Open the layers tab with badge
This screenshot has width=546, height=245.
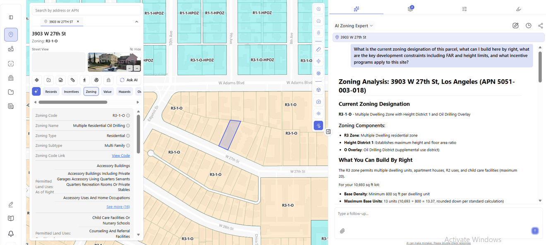coord(410,9)
